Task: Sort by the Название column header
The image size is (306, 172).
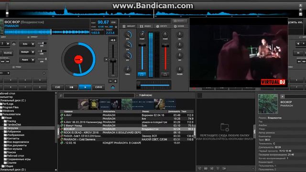Action: pos(68,111)
